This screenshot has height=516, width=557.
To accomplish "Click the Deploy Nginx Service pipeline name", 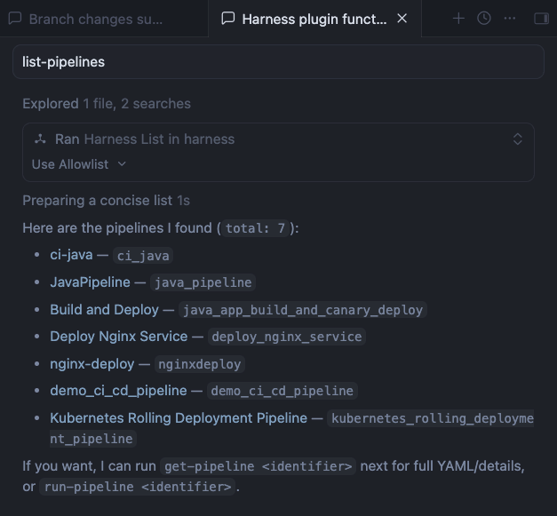I will pos(119,337).
